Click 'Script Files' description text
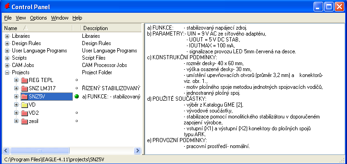 click(x=93, y=58)
